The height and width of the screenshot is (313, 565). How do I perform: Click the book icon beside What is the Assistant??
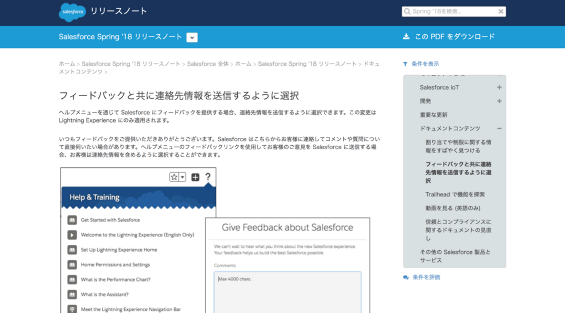72,294
